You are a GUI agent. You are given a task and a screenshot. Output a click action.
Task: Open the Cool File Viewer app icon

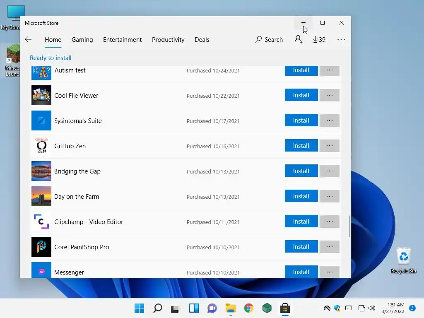click(x=41, y=95)
